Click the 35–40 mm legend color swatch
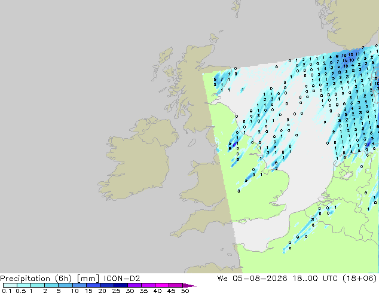Viewport: 379px width, 293px height. pos(148,285)
